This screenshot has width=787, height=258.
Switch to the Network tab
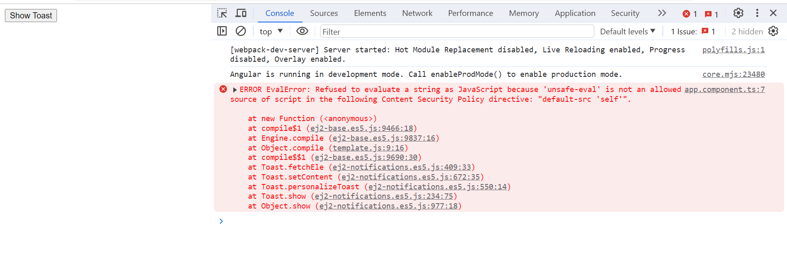pyautogui.click(x=417, y=13)
